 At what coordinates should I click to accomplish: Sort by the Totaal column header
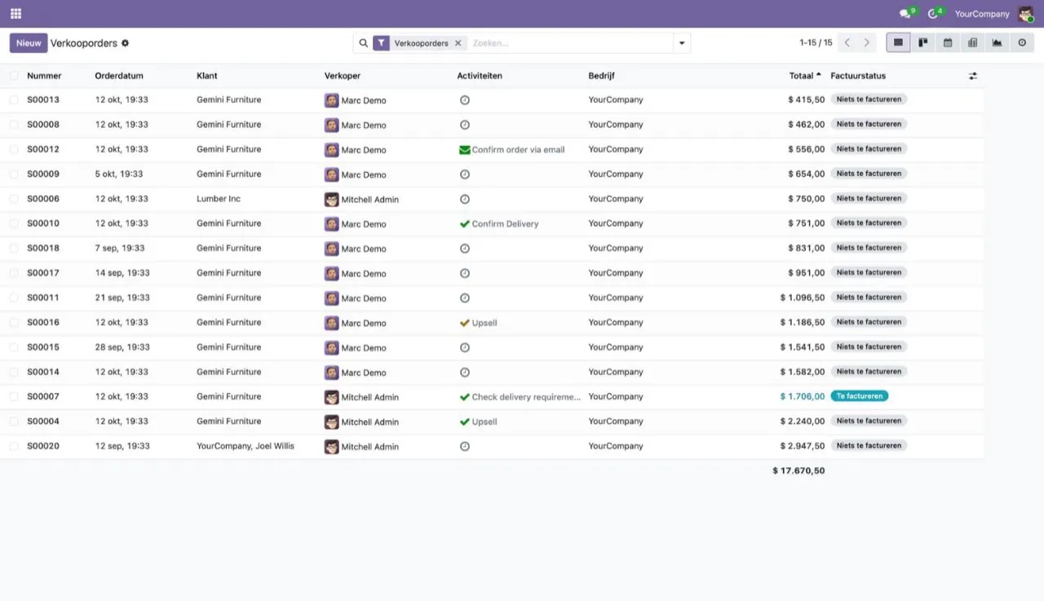(801, 76)
